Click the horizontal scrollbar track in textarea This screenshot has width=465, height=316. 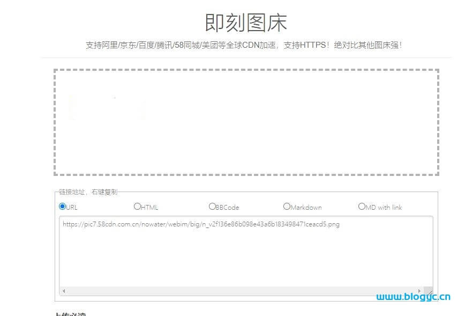242,291
